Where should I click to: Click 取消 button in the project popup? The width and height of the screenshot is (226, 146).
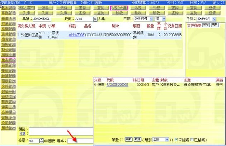click(137, 139)
